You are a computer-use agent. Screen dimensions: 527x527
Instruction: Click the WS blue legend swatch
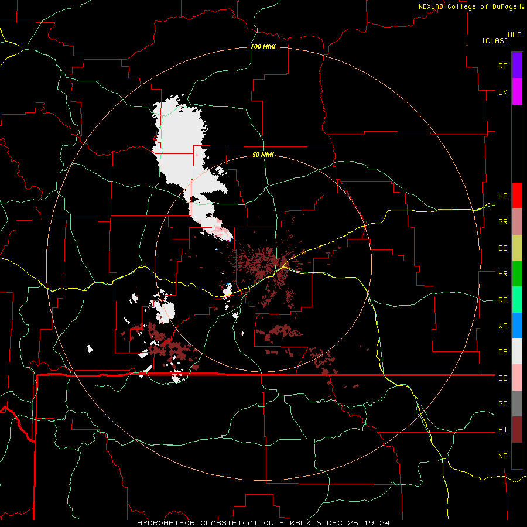coord(517,326)
